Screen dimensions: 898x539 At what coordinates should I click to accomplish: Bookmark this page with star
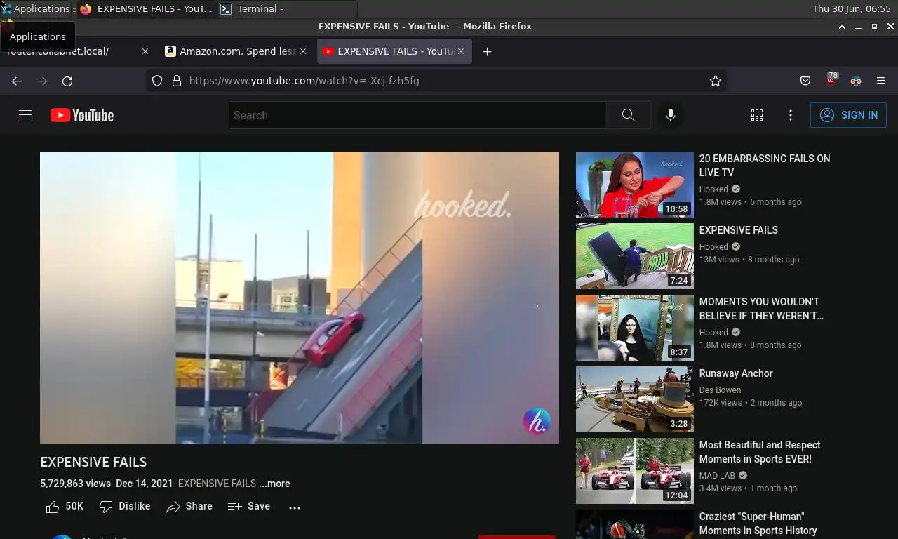click(716, 81)
